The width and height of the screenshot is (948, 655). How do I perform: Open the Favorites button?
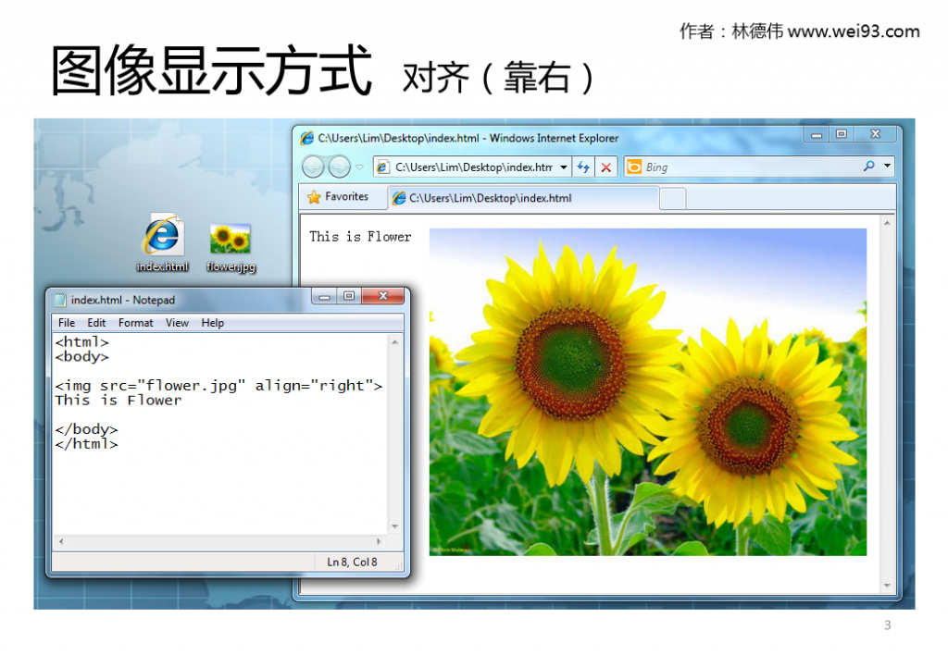(338, 197)
